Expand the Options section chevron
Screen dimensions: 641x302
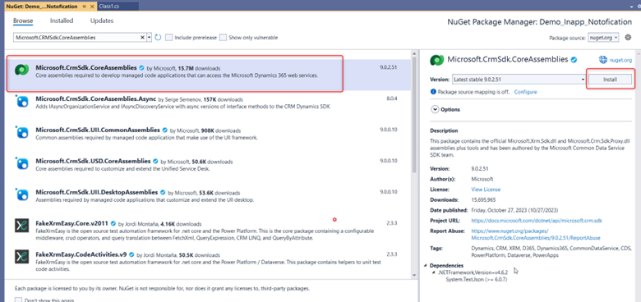pos(434,109)
